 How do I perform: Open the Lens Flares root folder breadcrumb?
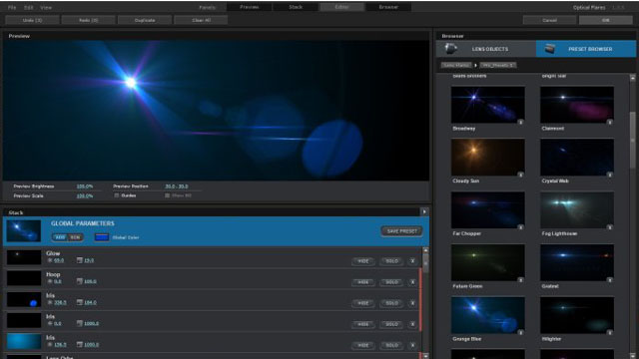click(x=456, y=65)
